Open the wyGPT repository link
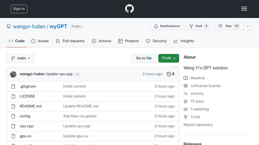The width and height of the screenshot is (259, 145). pos(58,26)
